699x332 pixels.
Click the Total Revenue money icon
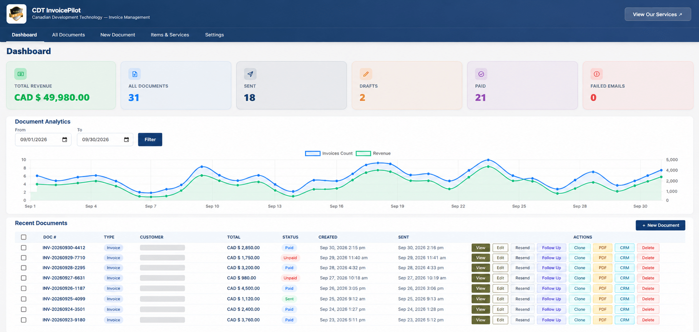click(x=21, y=74)
